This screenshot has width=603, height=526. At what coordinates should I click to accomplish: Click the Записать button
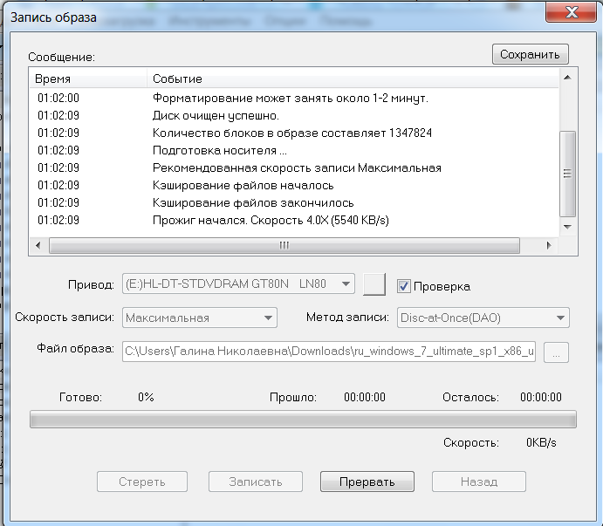[x=256, y=482]
